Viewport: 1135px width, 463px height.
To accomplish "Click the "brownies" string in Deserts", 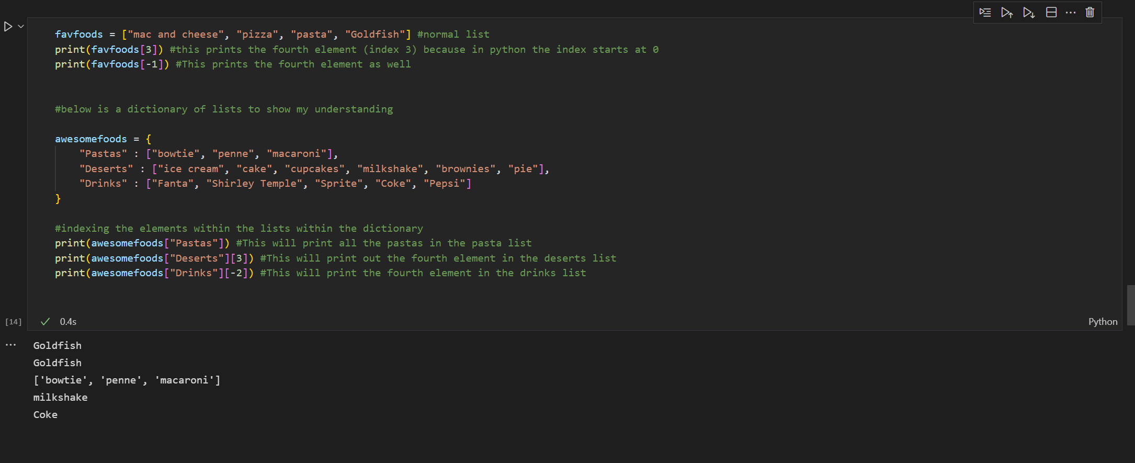I will point(466,169).
